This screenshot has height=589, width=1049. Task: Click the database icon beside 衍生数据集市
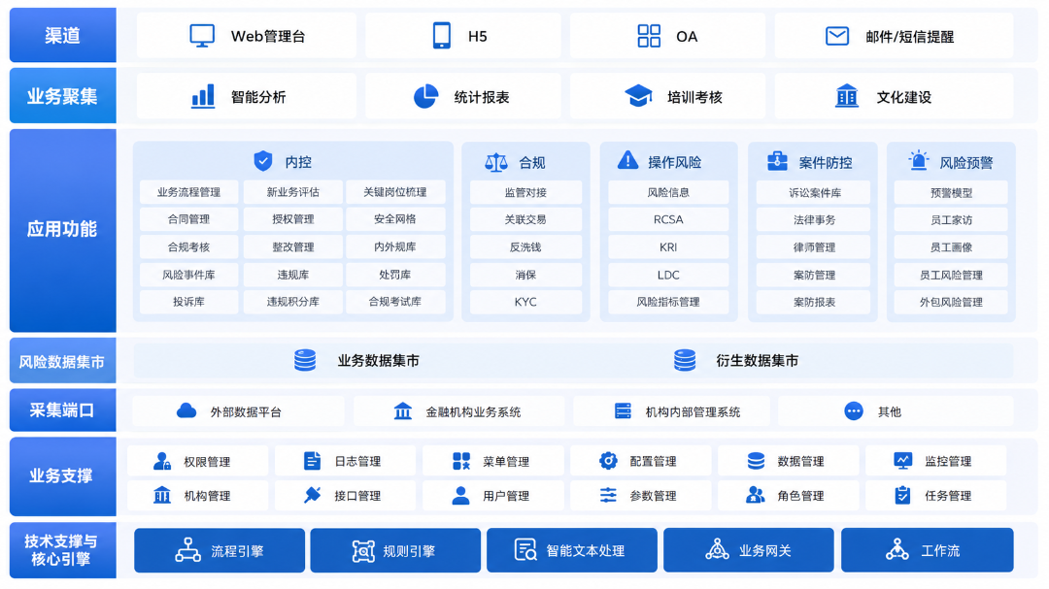point(685,360)
